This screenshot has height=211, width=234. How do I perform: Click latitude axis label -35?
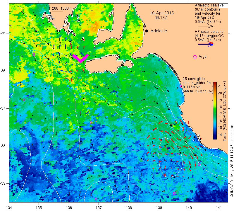point(3,33)
